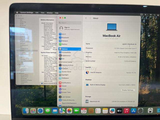Open Sound settings

pyautogui.click(x=63, y=86)
